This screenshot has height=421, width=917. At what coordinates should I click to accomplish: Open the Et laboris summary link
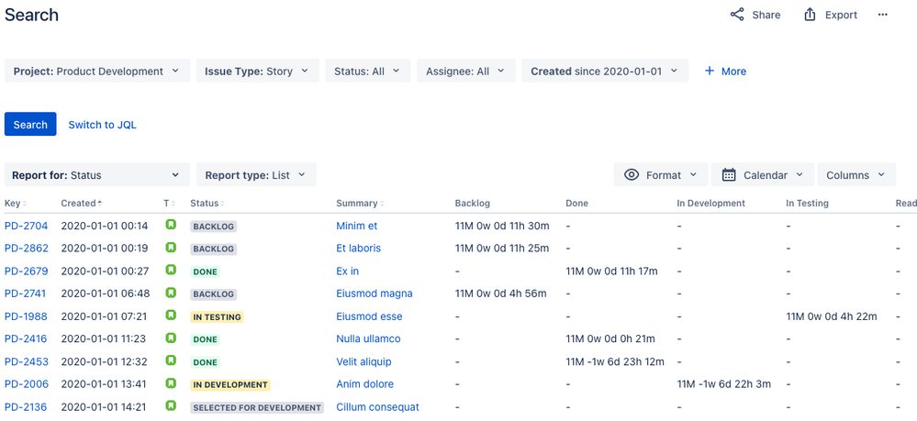[359, 248]
